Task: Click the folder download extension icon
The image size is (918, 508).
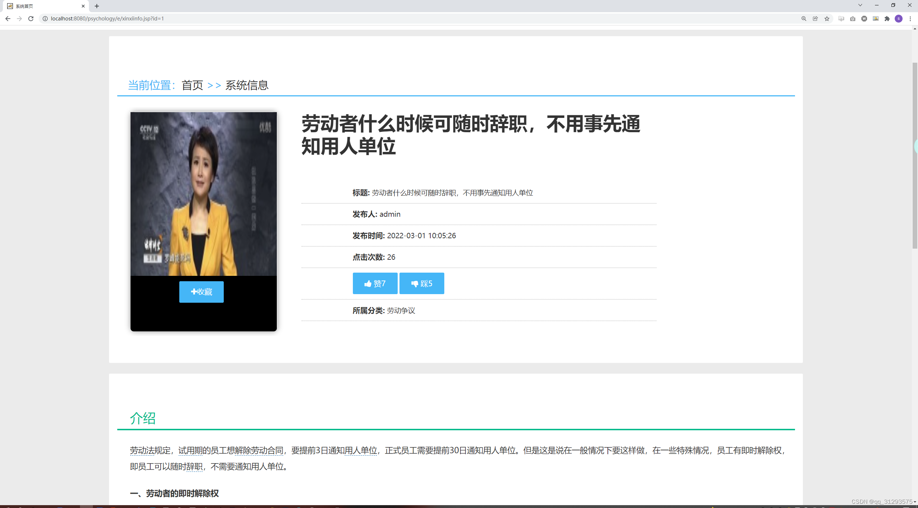Action: click(841, 18)
